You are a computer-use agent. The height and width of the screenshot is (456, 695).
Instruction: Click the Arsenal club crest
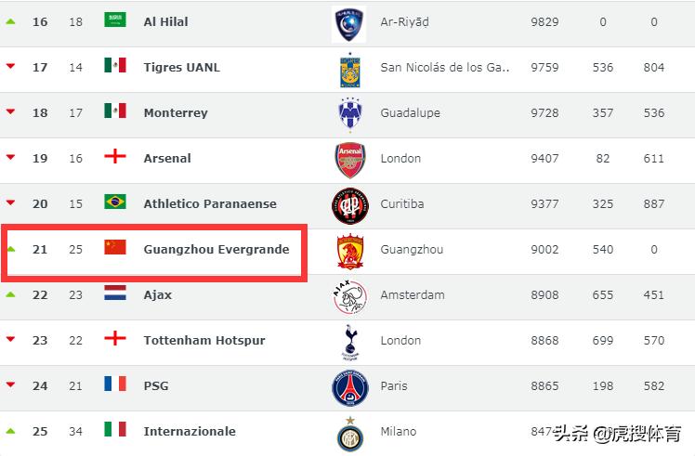click(x=349, y=160)
